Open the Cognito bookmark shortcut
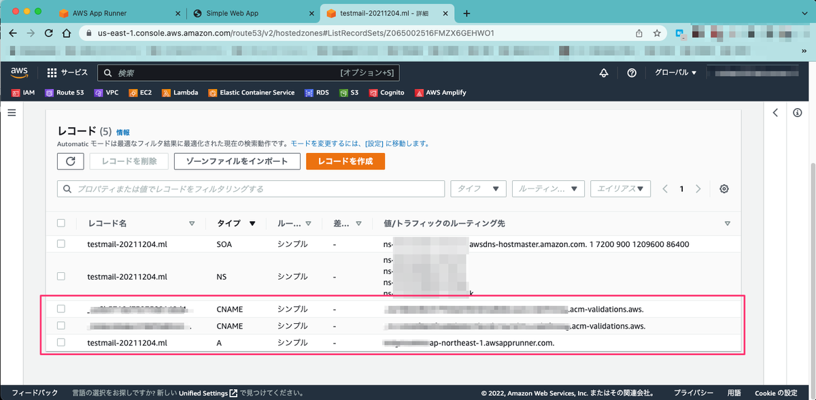The height and width of the screenshot is (400, 816). click(387, 93)
